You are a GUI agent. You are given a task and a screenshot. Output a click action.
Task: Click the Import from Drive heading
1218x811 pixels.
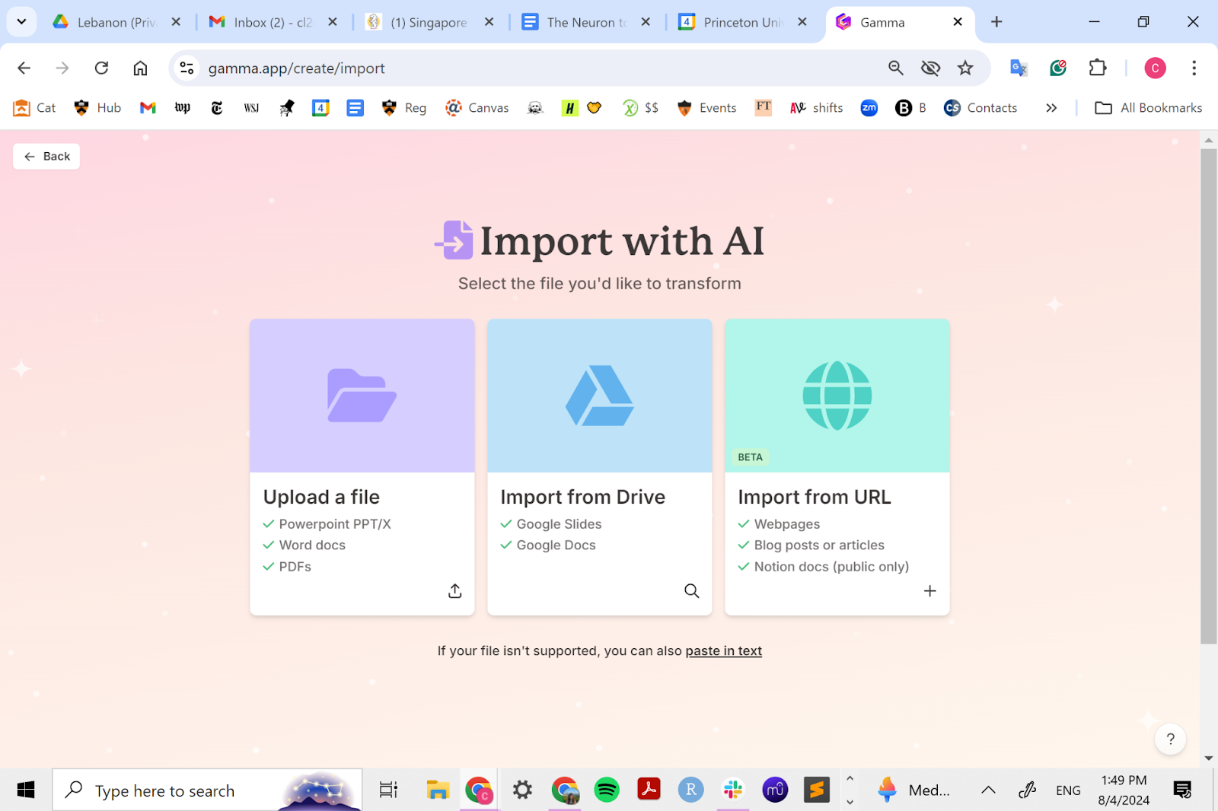tap(583, 497)
